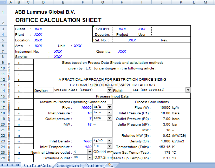The width and height of the screenshot is (215, 168).
Task: Switch to the ChangeList sheet tab
Action: click(x=69, y=165)
